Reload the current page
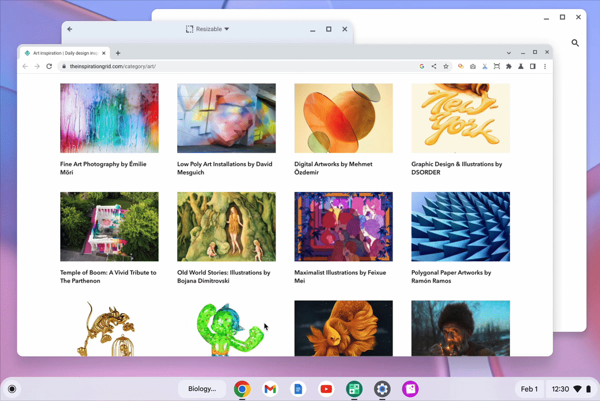This screenshot has height=401, width=600. tap(49, 66)
